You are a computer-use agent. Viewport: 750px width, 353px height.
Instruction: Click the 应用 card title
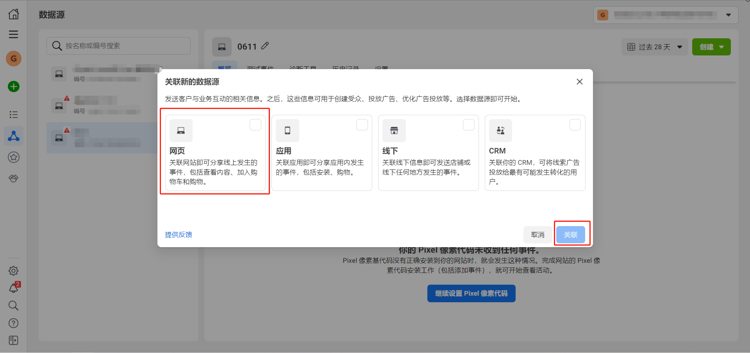pos(284,151)
